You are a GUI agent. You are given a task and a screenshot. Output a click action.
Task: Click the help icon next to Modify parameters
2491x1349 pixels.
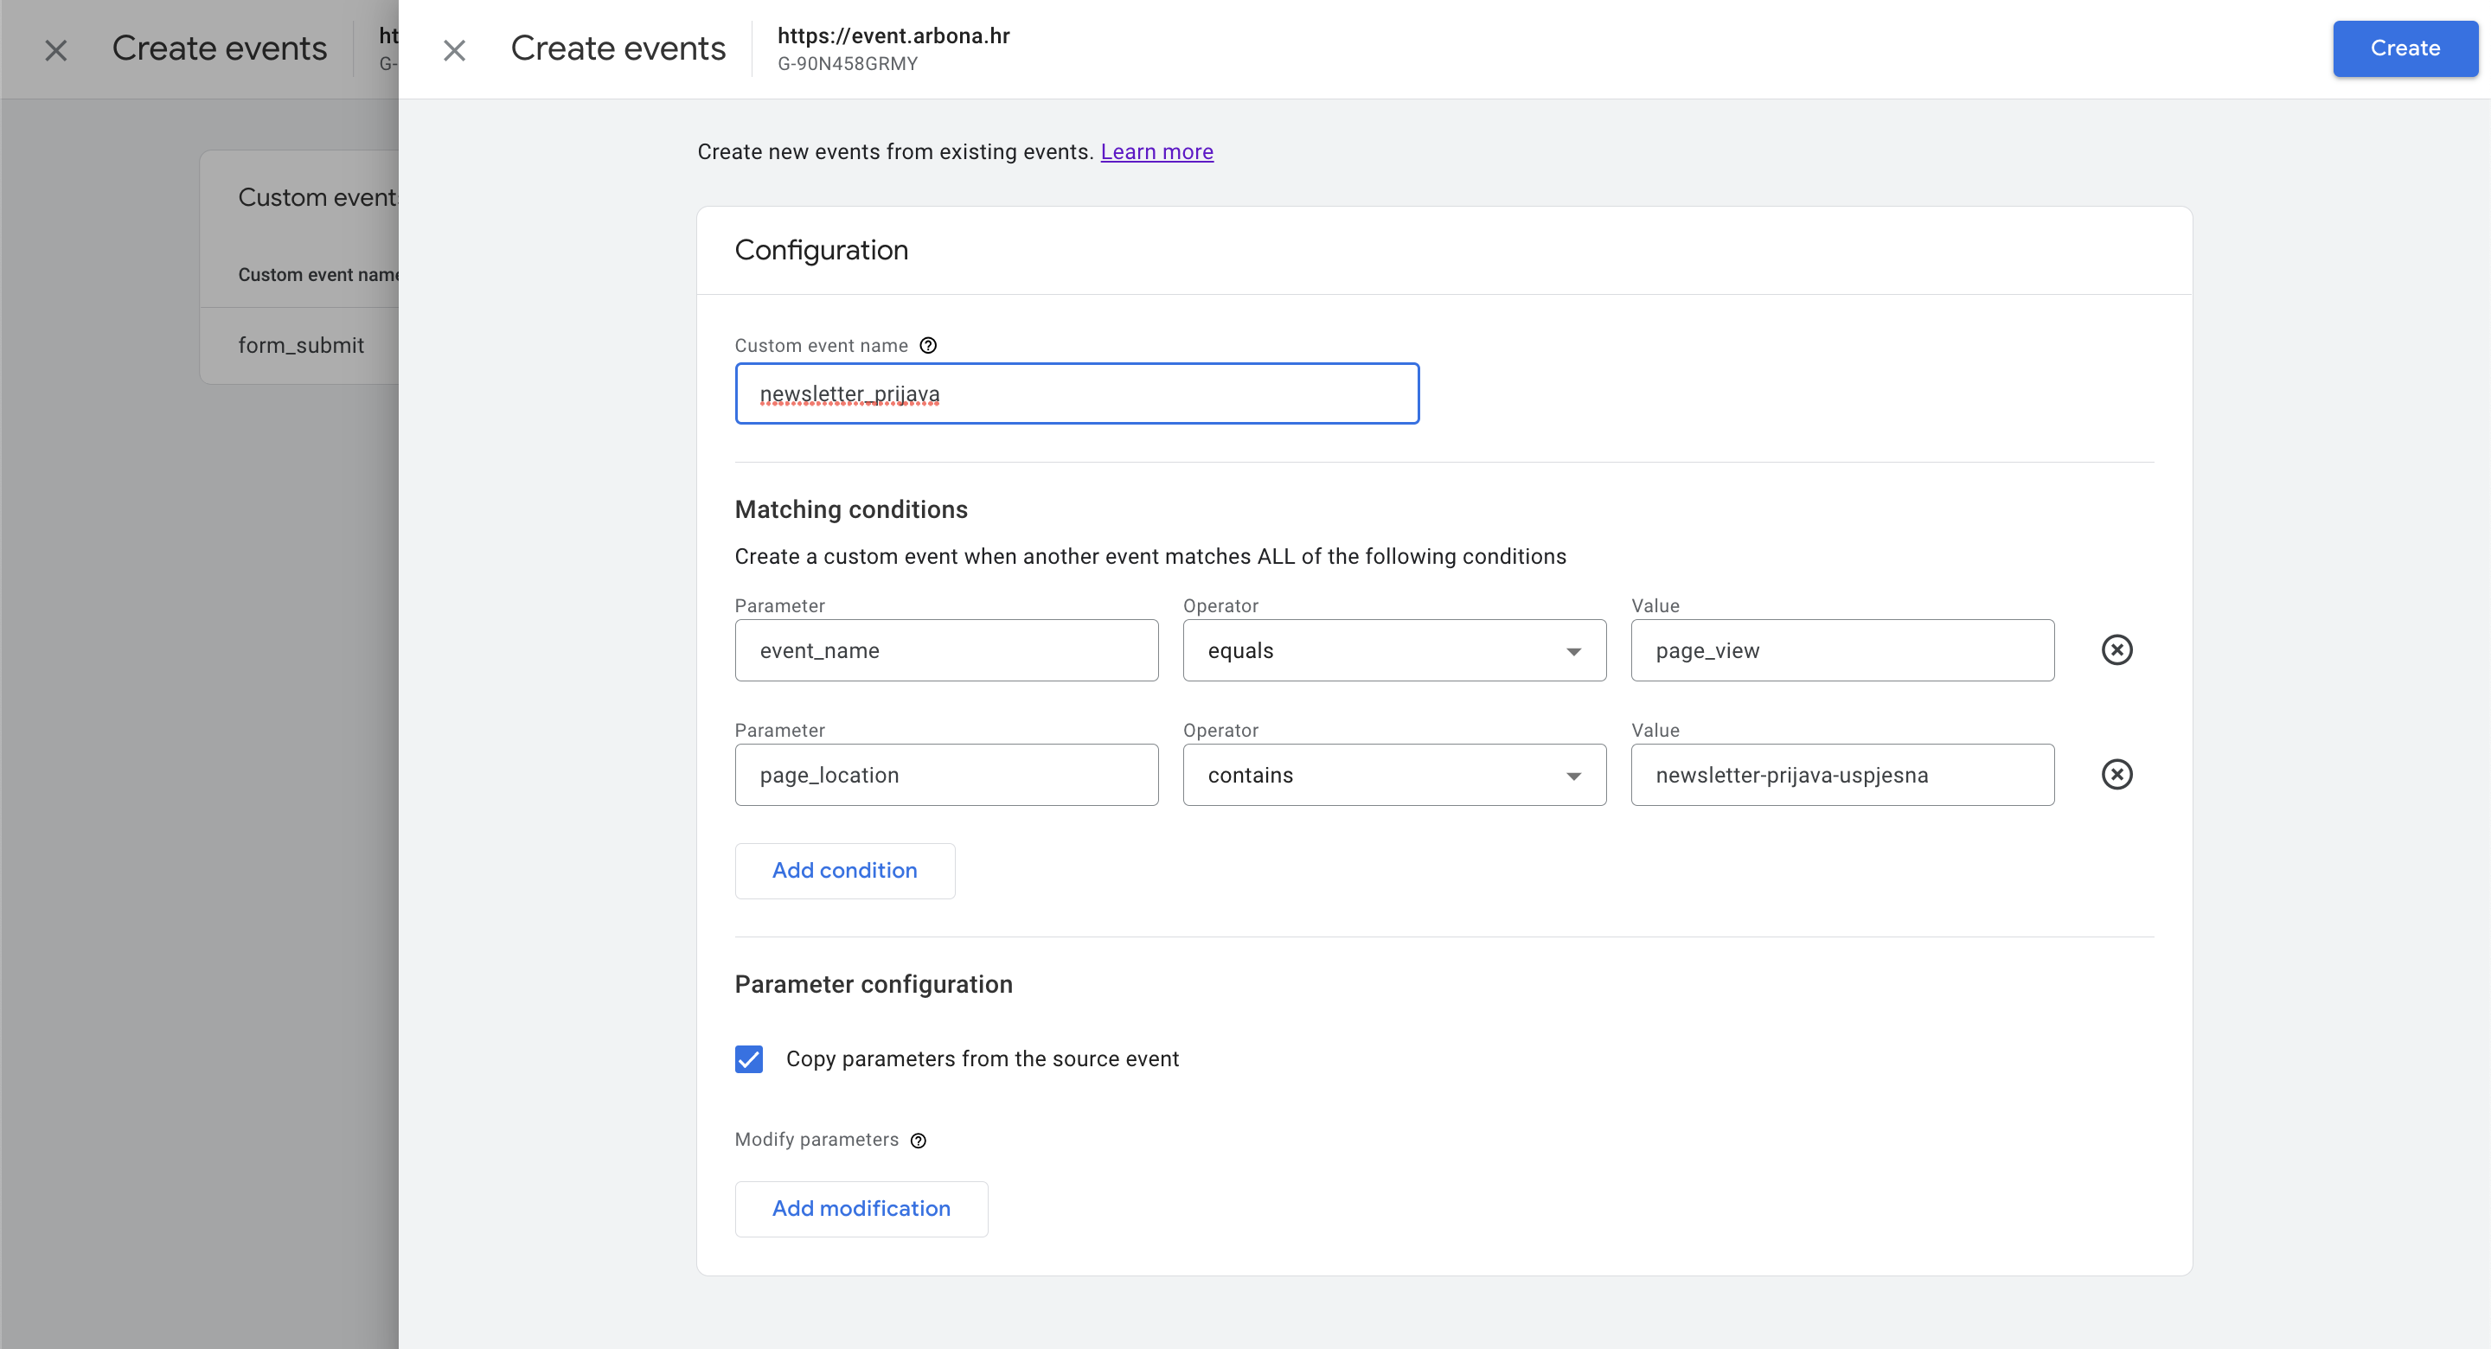(920, 1140)
